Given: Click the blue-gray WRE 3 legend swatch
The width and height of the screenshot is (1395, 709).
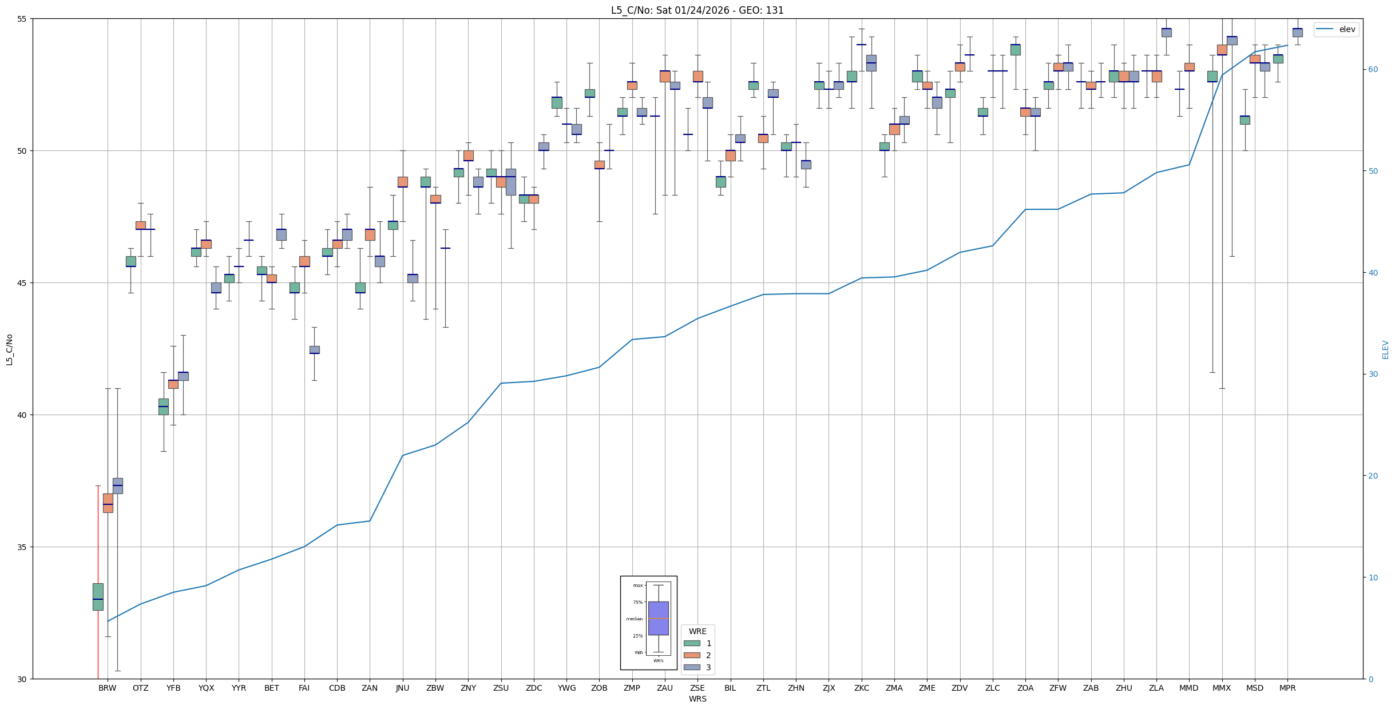Looking at the screenshot, I should [x=691, y=667].
